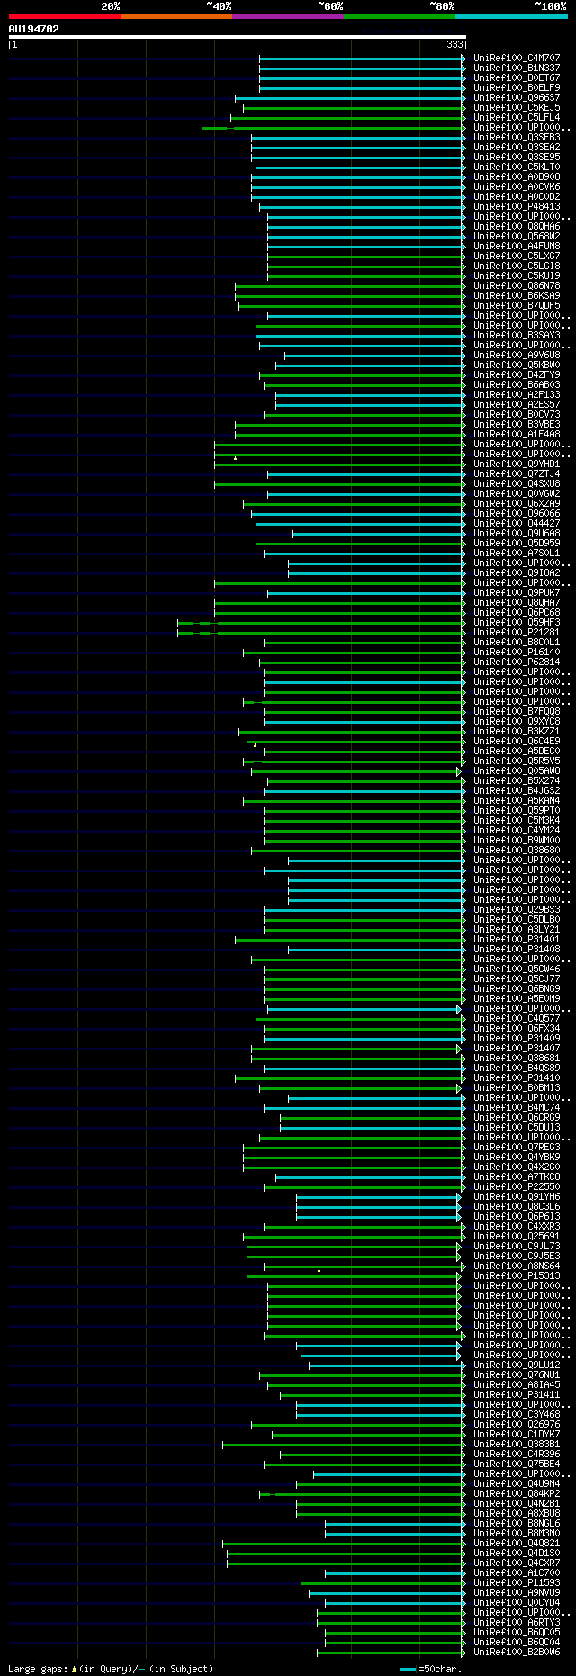
Task: Open hit UniRef100_Q3SEA2
Action: (x=517, y=148)
